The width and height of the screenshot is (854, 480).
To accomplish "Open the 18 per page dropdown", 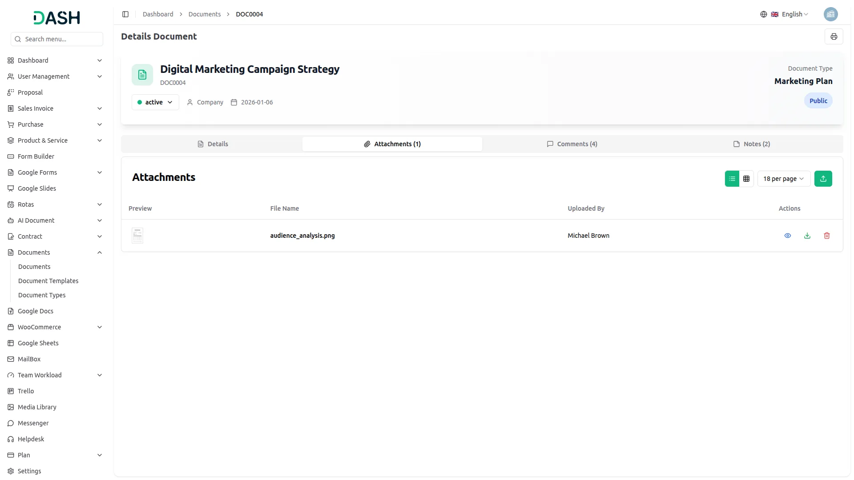I will click(783, 178).
